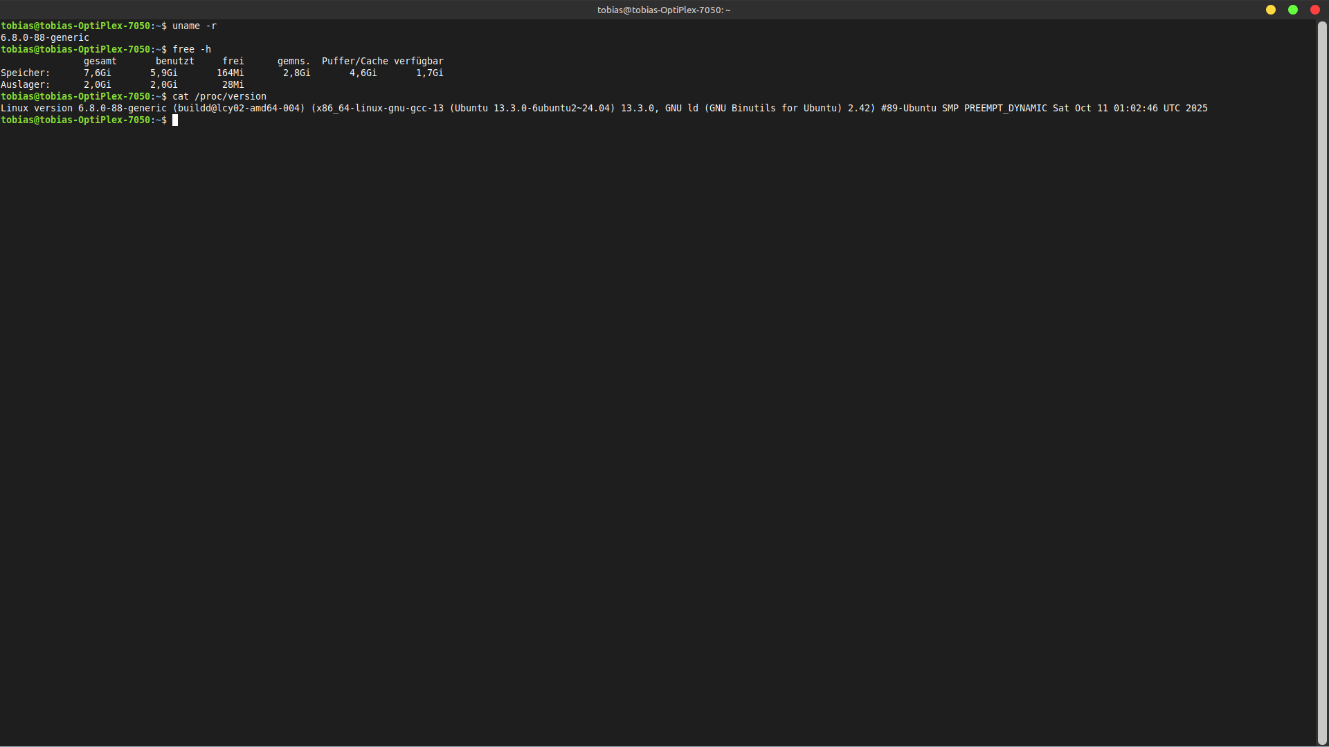Click the 'PREEMPT_DYNAMIC' word in output

tap(1005, 108)
